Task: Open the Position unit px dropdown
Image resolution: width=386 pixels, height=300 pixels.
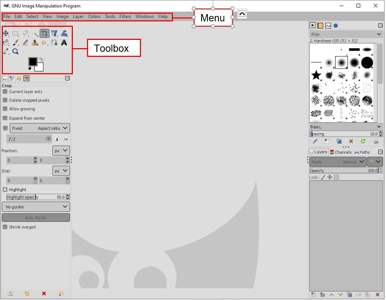Action: coord(61,151)
